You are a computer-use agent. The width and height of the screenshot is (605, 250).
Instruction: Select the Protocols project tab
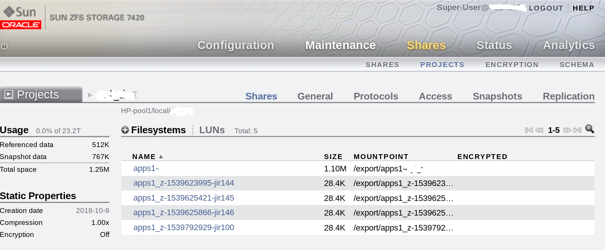click(376, 96)
